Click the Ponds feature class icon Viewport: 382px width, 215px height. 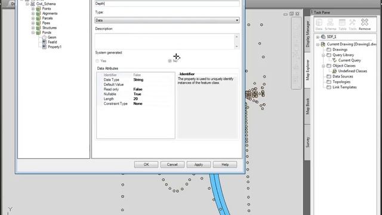click(x=38, y=32)
